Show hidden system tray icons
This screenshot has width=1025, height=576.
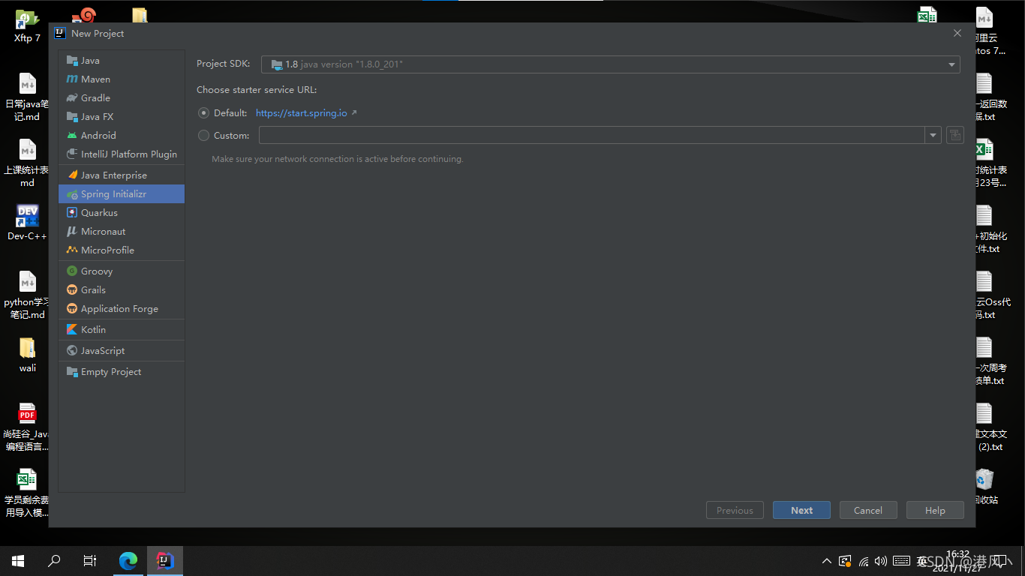pos(827,560)
